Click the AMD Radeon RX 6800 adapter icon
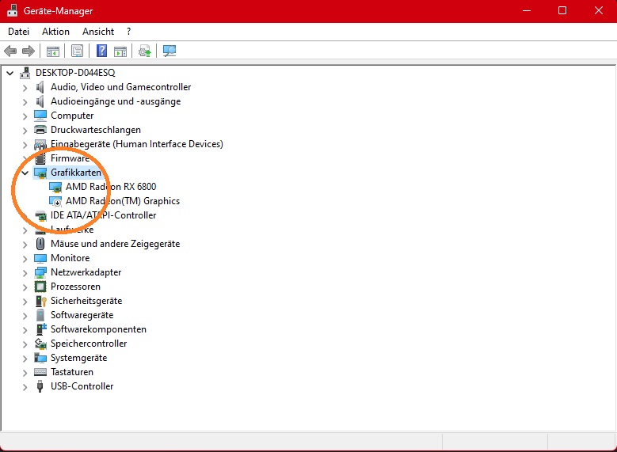Screen dimensions: 617x452 pos(55,187)
